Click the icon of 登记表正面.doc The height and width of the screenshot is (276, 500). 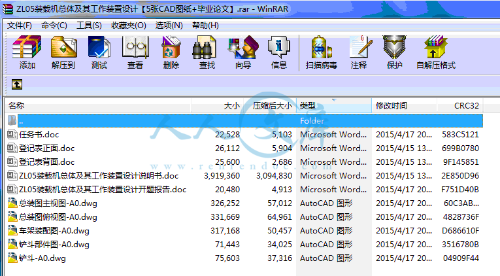12,148
